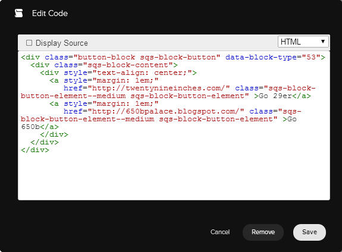Open the HTML language dropdown
The width and height of the screenshot is (342, 252).
click(x=303, y=42)
